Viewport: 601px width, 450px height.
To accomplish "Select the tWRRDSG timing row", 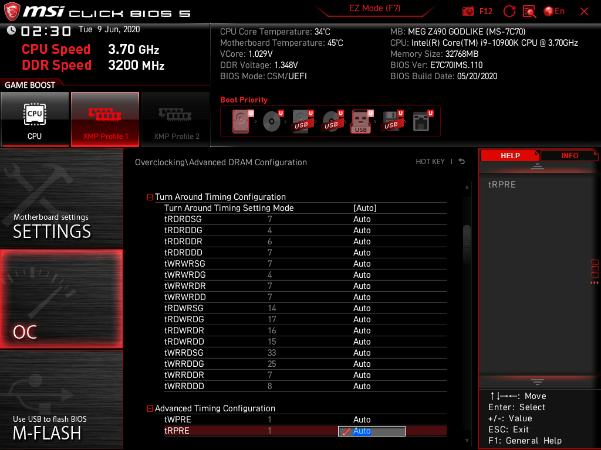I will [x=305, y=352].
